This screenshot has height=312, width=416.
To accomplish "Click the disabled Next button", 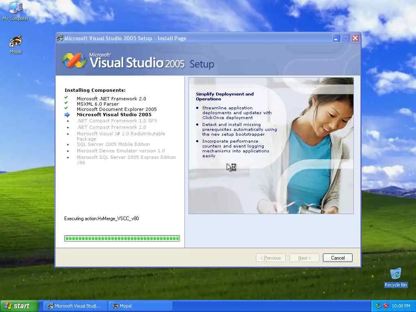I will point(304,258).
